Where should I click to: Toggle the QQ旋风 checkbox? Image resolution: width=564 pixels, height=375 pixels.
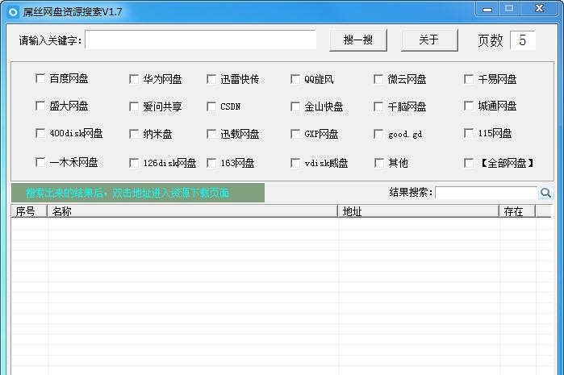pos(295,79)
